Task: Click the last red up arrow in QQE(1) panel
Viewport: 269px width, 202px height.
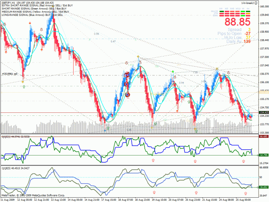Action: (x=244, y=161)
